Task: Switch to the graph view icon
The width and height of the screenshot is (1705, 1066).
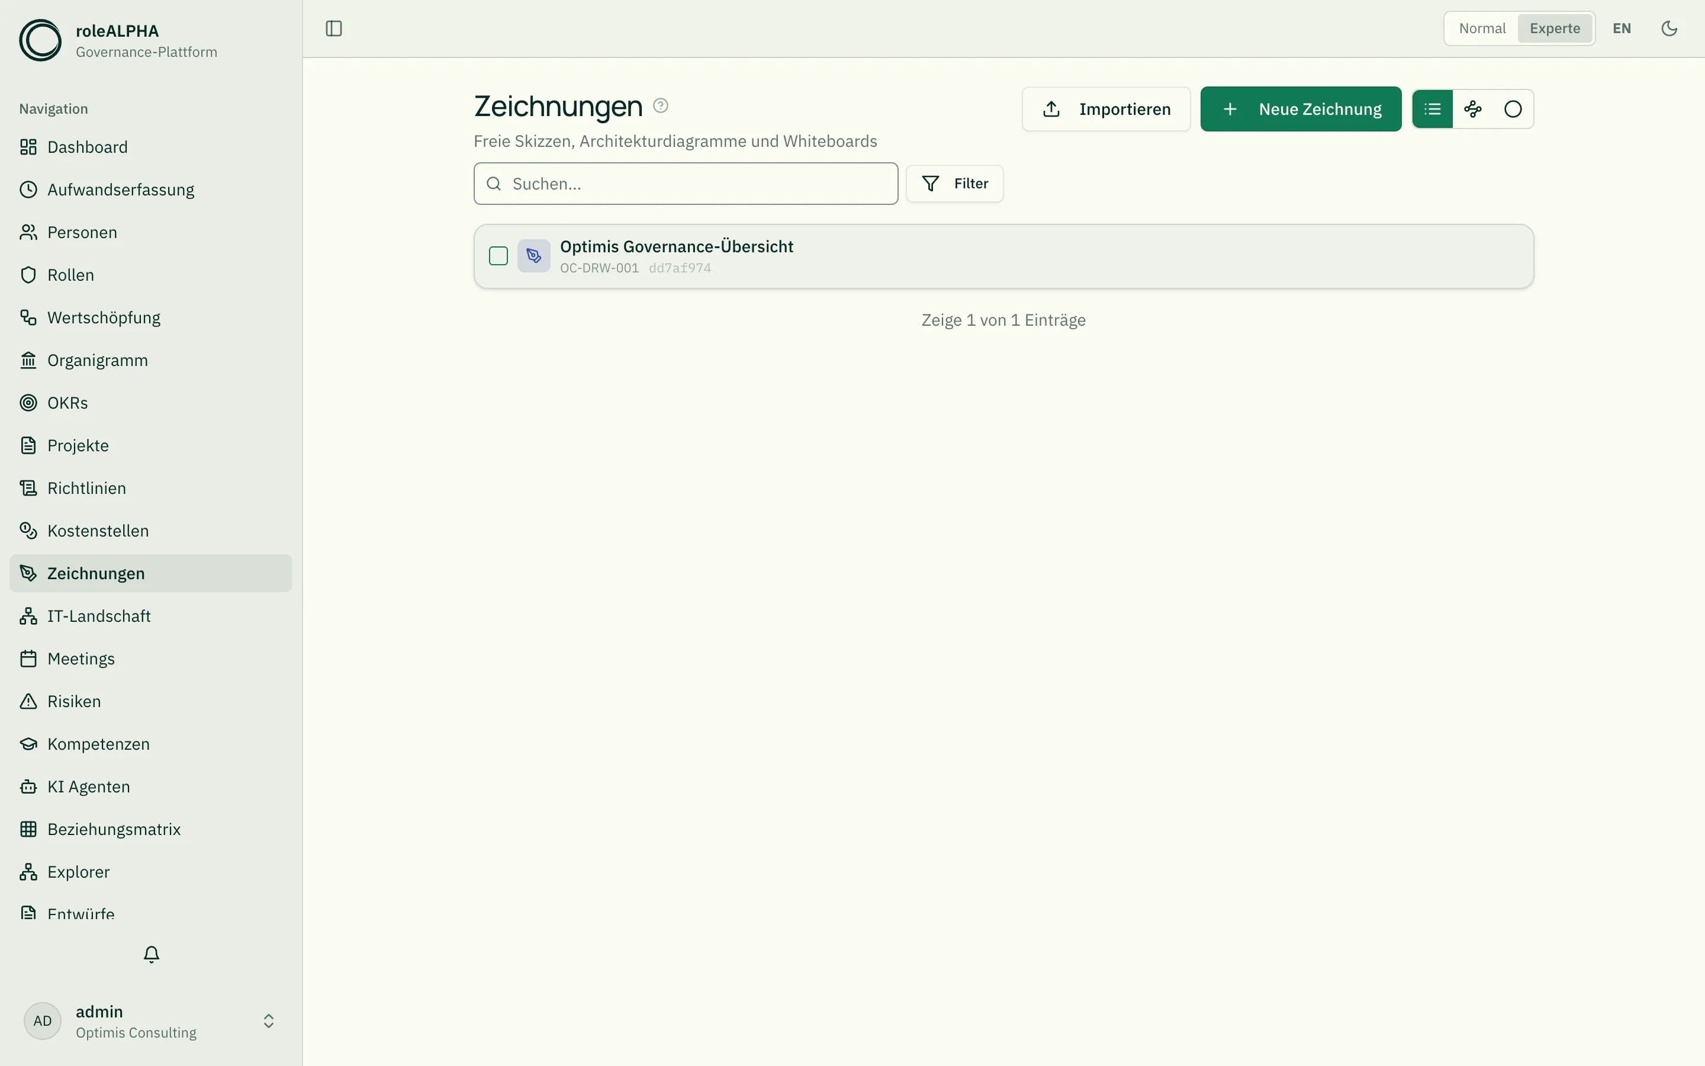Action: click(x=1472, y=110)
